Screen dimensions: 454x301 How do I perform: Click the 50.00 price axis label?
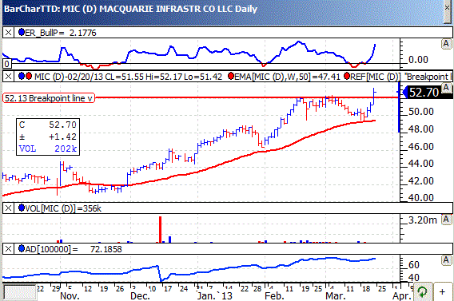[420, 111]
